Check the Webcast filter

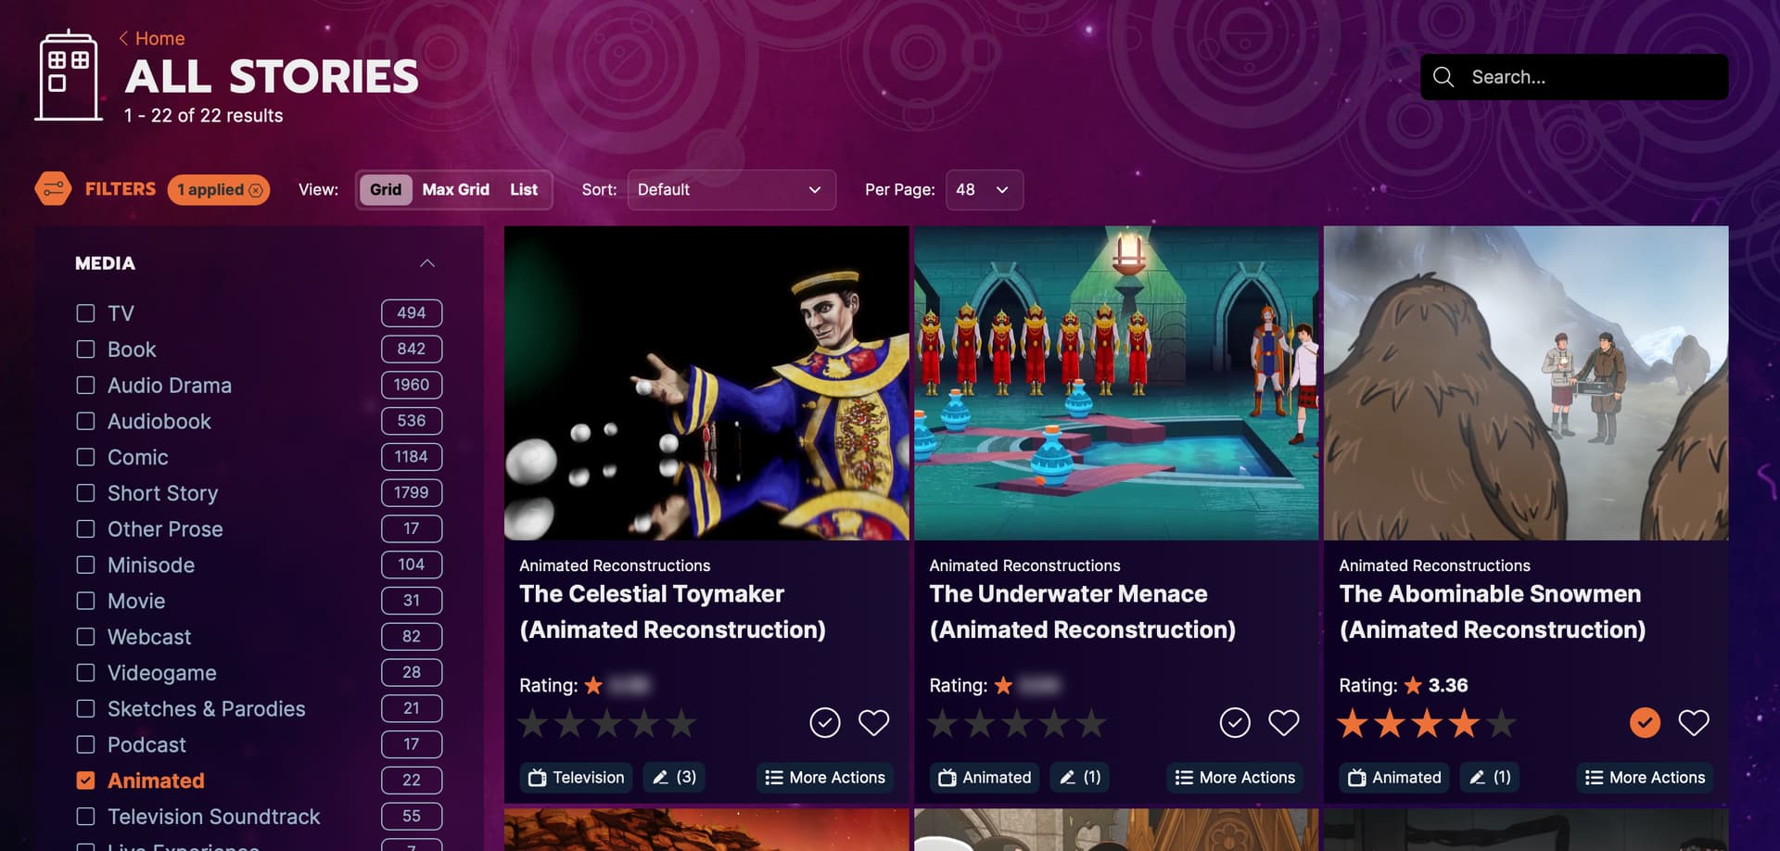coord(85,637)
